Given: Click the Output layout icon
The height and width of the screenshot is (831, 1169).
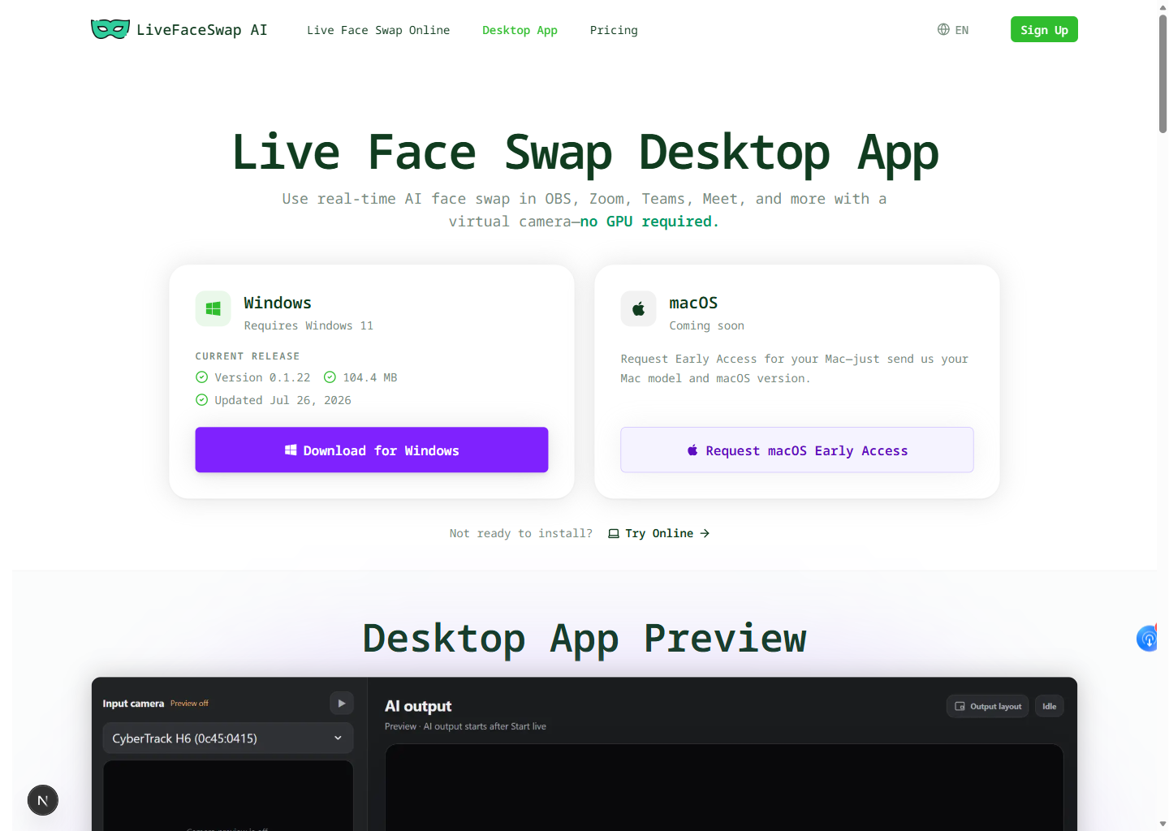Looking at the screenshot, I should pyautogui.click(x=960, y=706).
